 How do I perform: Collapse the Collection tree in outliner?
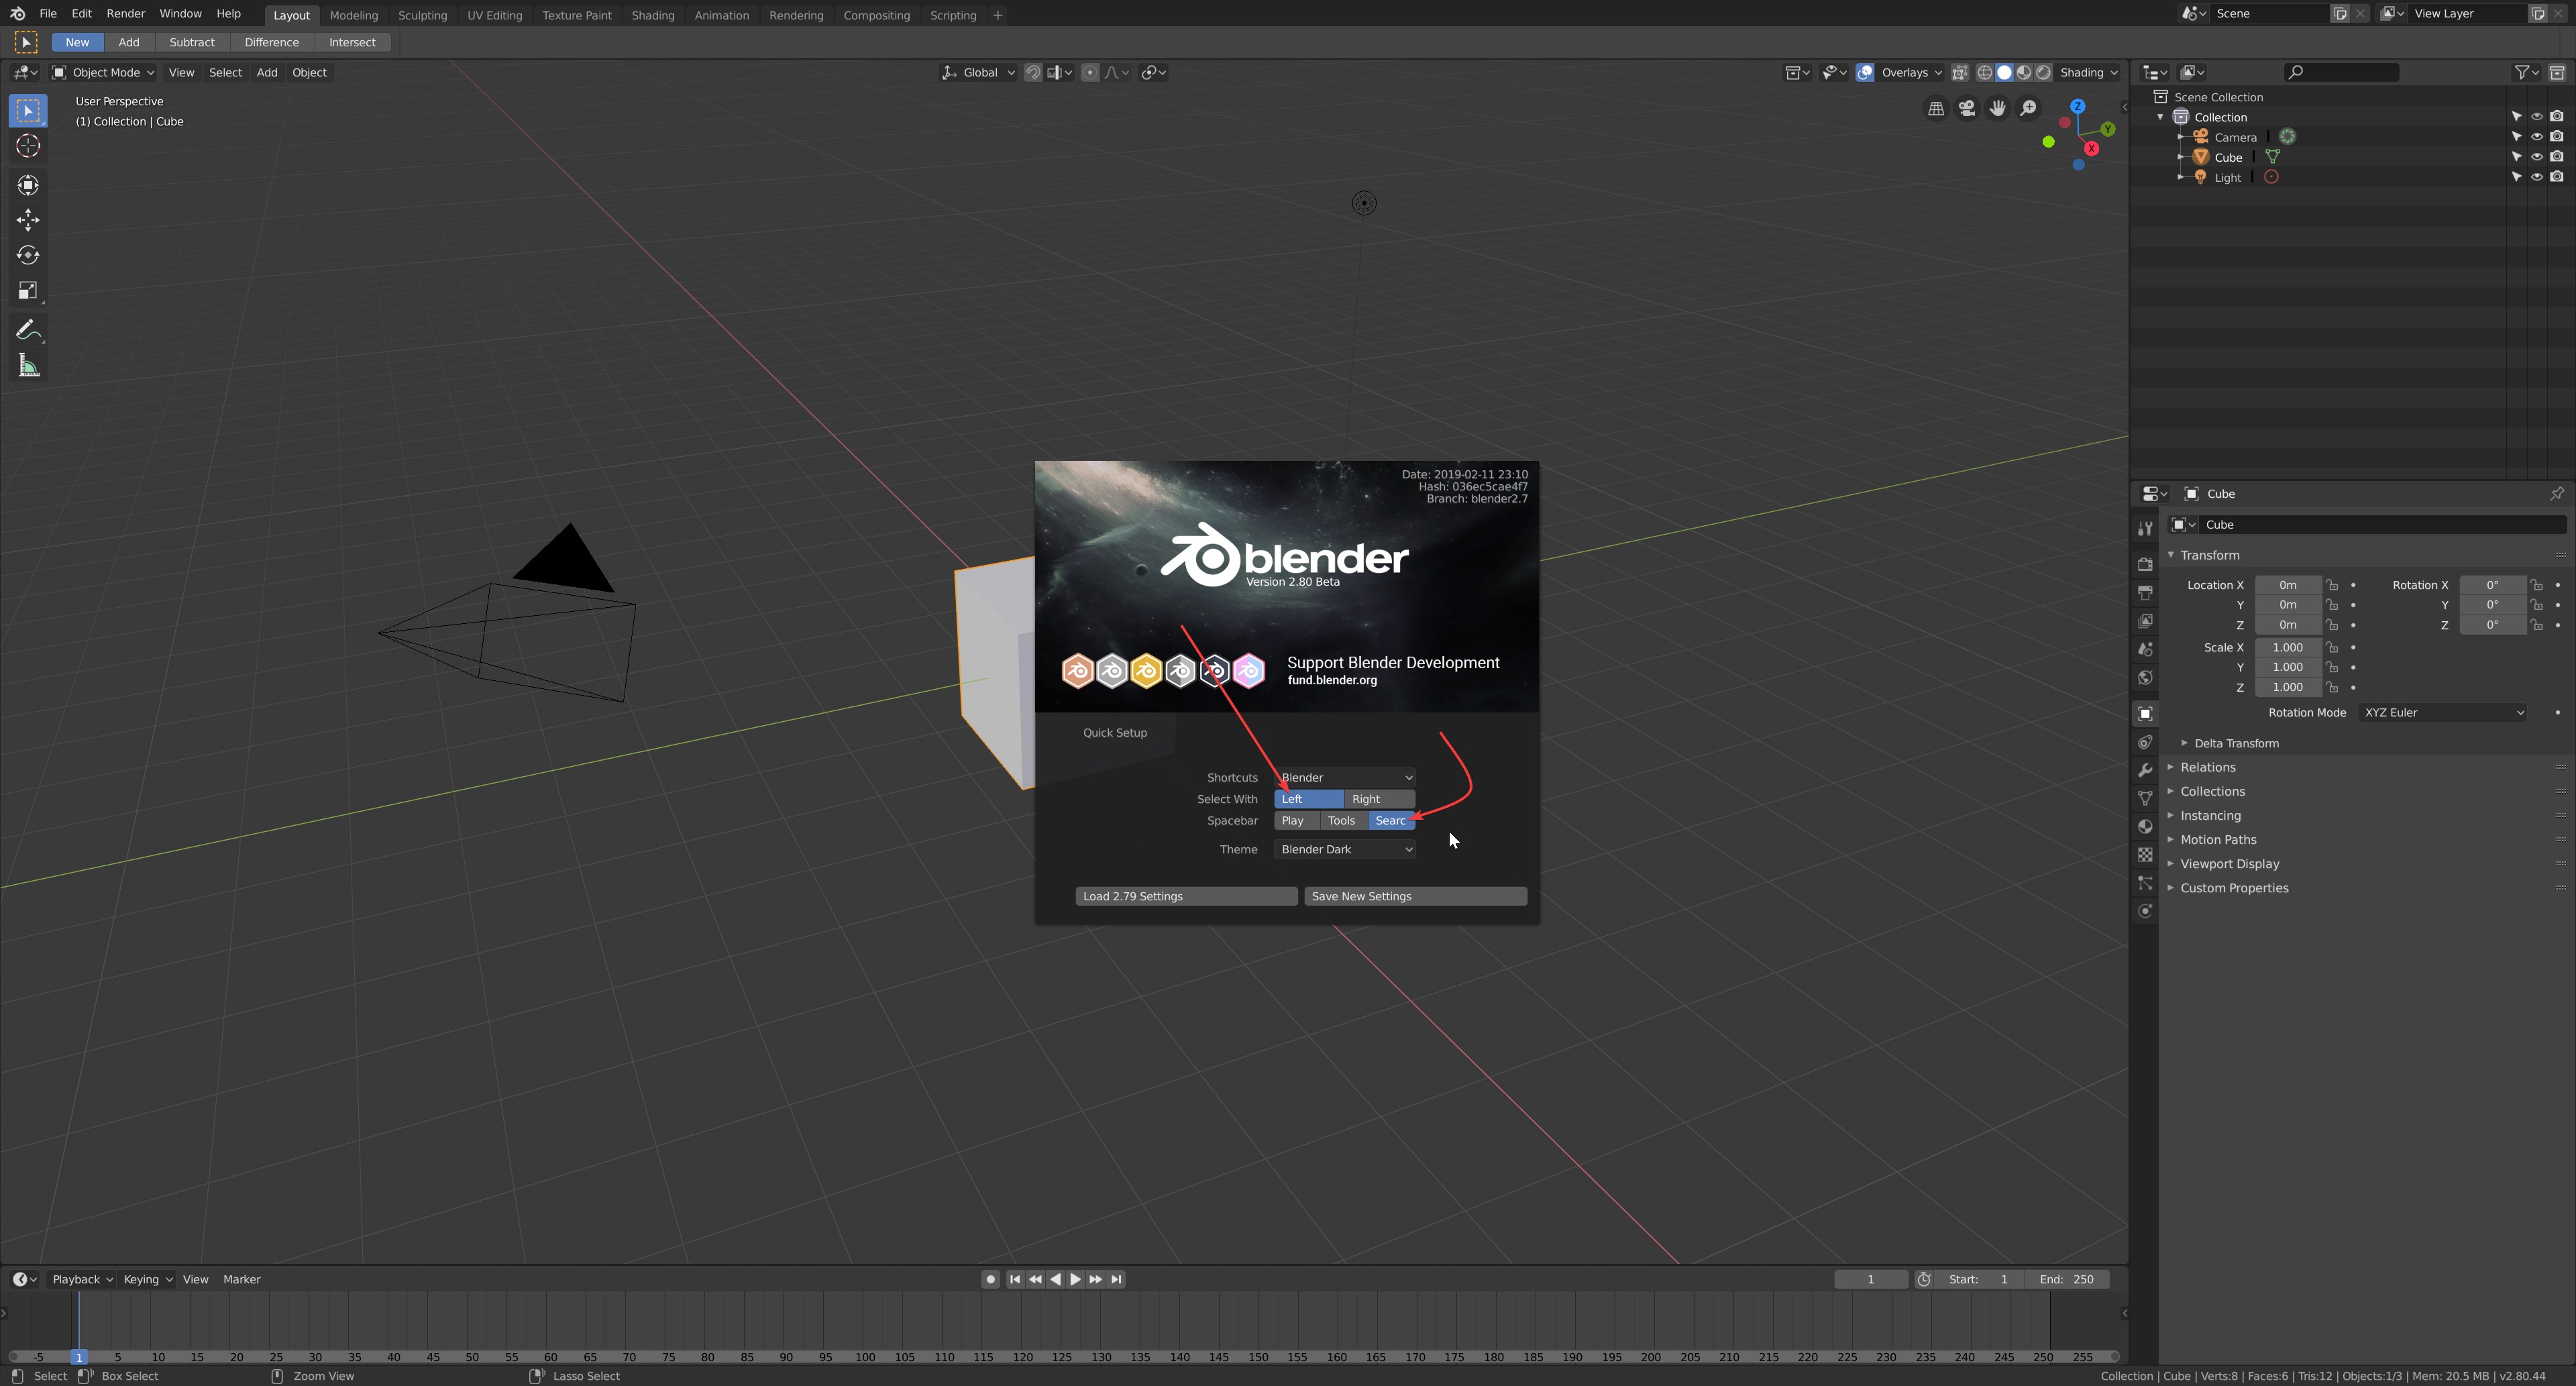click(2161, 117)
